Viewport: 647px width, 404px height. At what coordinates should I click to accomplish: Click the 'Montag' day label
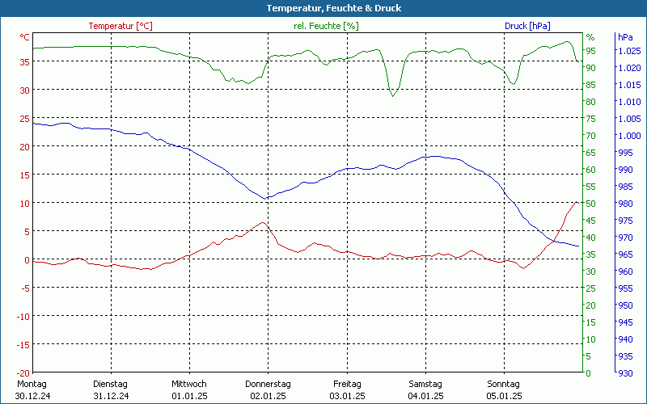coord(32,384)
